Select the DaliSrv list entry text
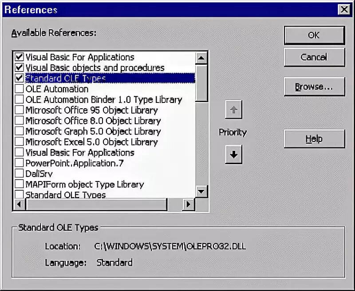The height and width of the screenshot is (291, 355). coord(39,174)
